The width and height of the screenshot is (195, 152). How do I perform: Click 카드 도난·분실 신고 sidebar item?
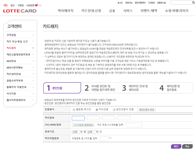click(17, 41)
